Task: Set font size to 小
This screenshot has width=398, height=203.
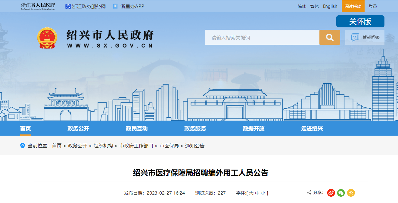Action: (263, 193)
